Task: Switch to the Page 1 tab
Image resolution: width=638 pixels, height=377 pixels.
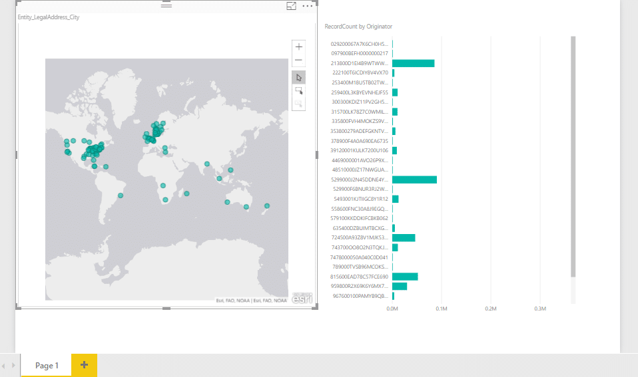Action: click(x=47, y=365)
